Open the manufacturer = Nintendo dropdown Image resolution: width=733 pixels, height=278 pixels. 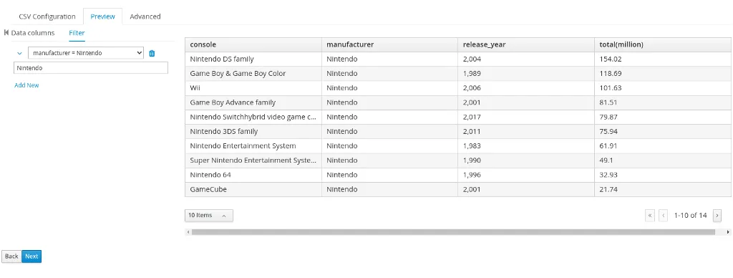pyautogui.click(x=86, y=53)
